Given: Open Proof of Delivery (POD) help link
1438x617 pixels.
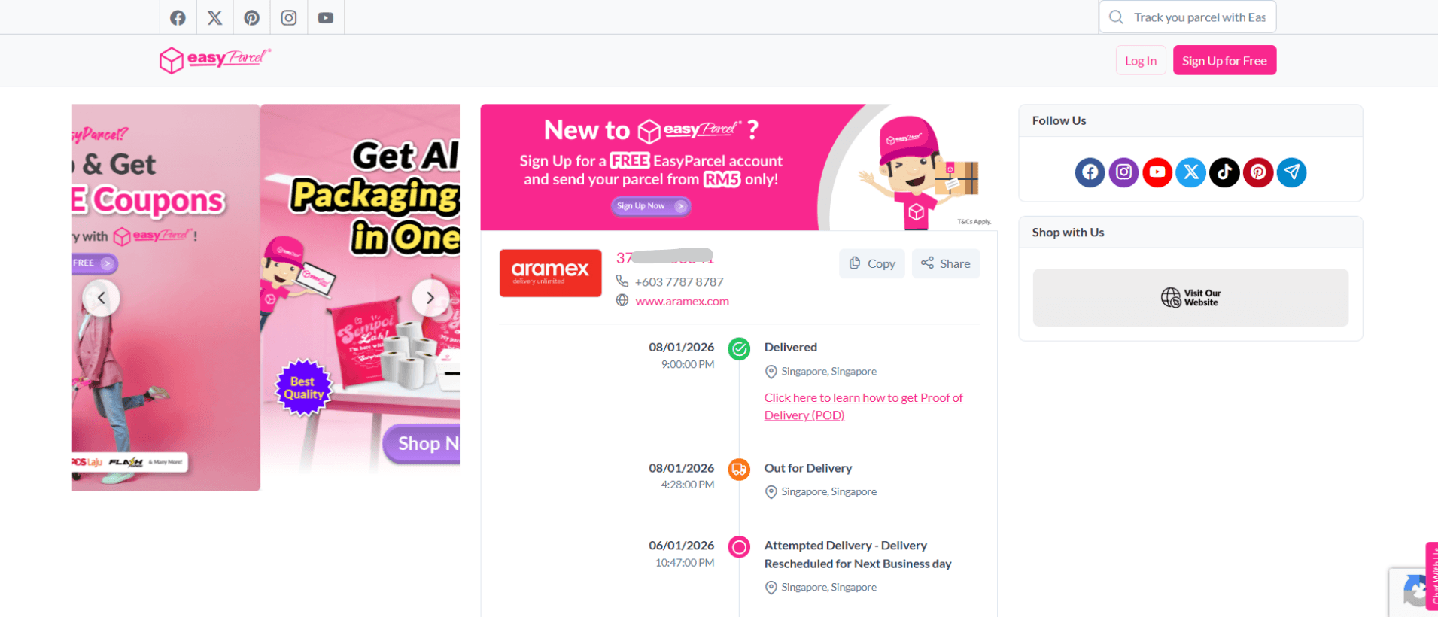Looking at the screenshot, I should 863,406.
